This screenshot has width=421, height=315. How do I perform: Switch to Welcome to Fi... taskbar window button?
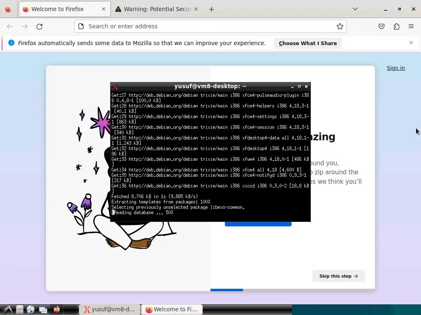pyautogui.click(x=171, y=309)
